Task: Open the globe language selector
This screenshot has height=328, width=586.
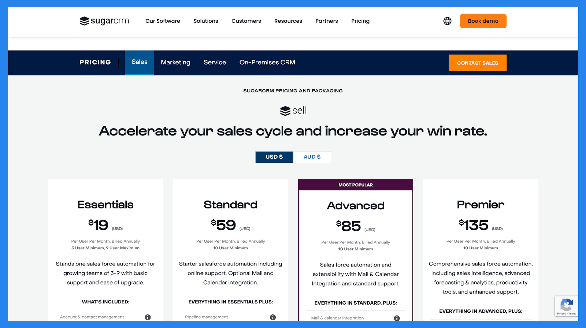Action: (447, 21)
